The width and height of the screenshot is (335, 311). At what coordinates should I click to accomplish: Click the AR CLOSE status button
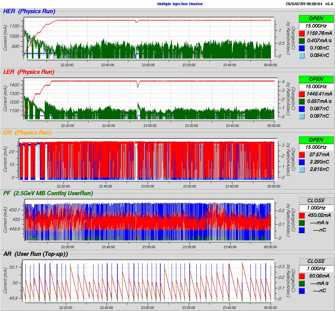316,261
